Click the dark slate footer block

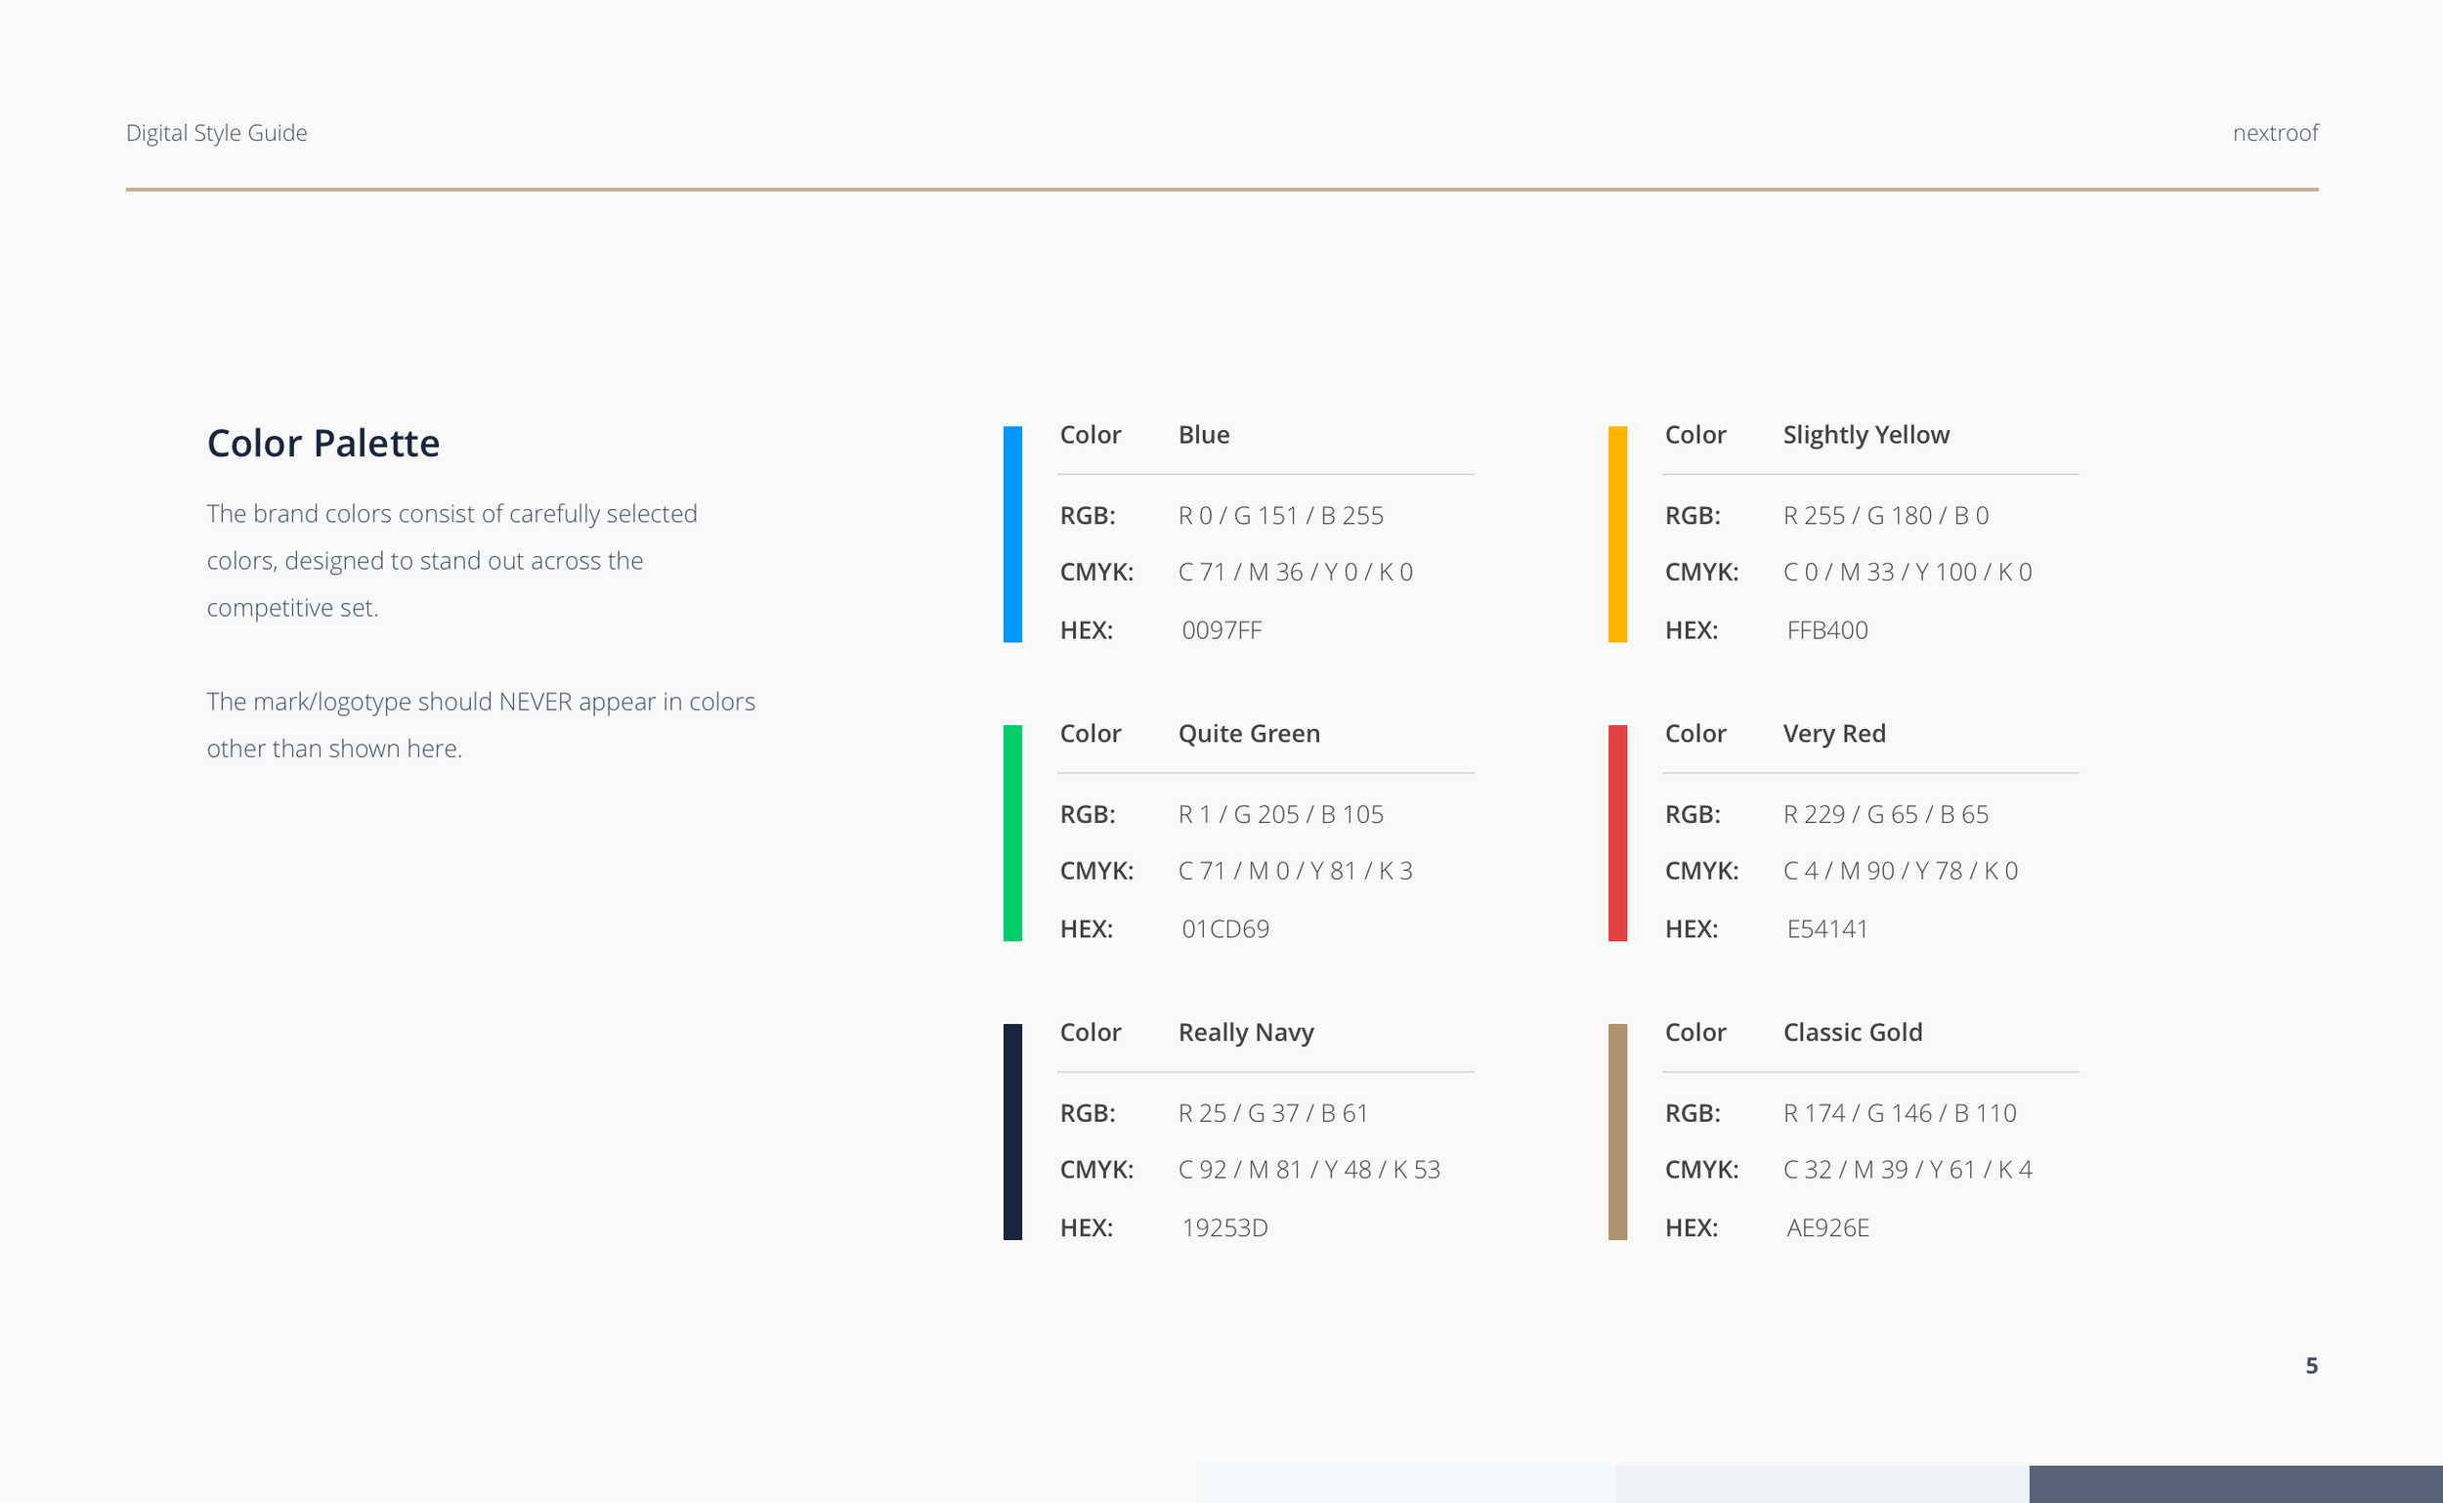[x=2235, y=1483]
